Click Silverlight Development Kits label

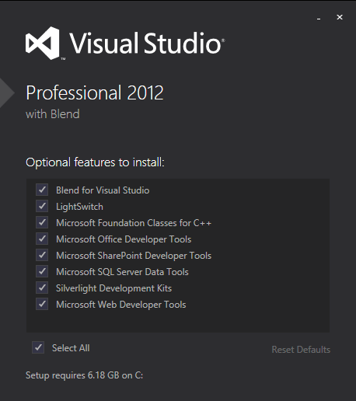113,288
